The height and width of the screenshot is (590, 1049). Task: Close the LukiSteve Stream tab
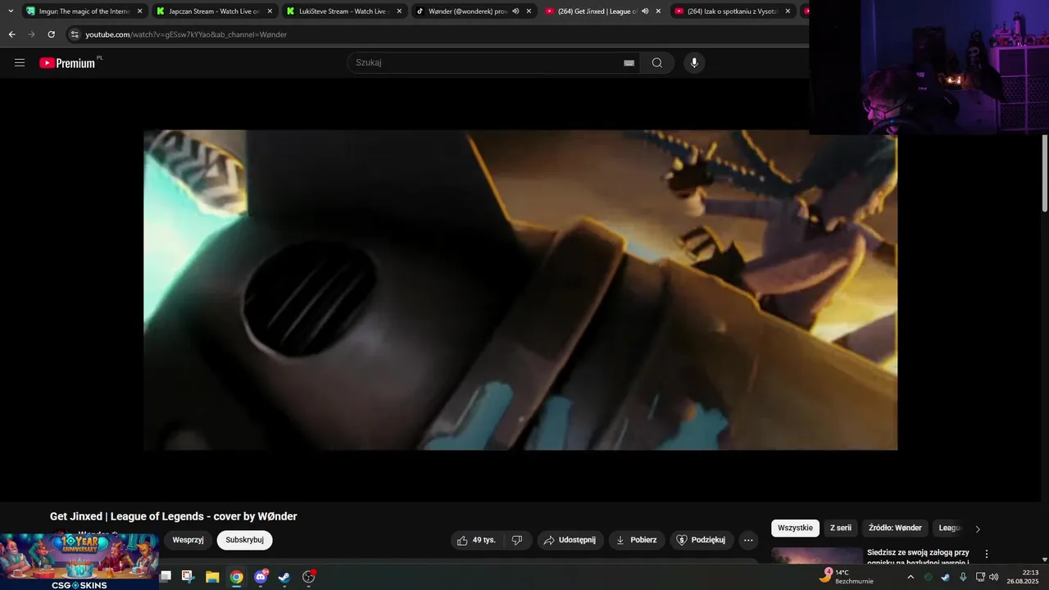398,11
